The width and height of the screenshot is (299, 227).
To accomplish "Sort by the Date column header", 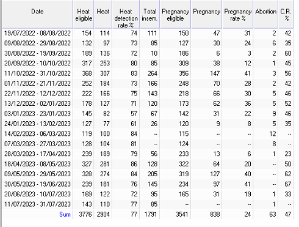I will point(37,14).
